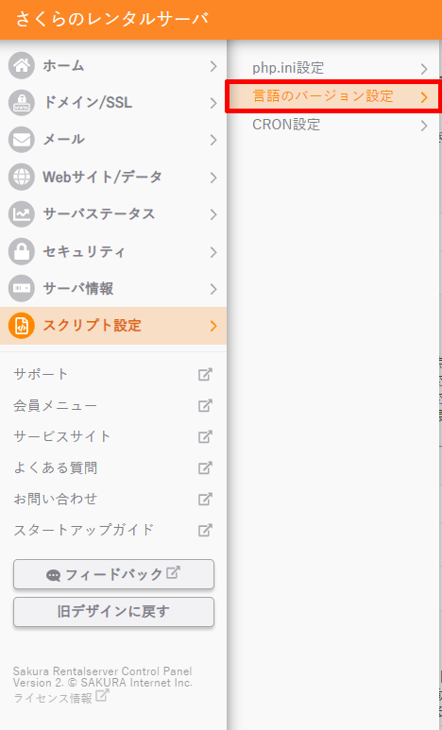442x730 pixels.
Task: Select 言語のバージョン設定 submenu item
Action: point(334,96)
